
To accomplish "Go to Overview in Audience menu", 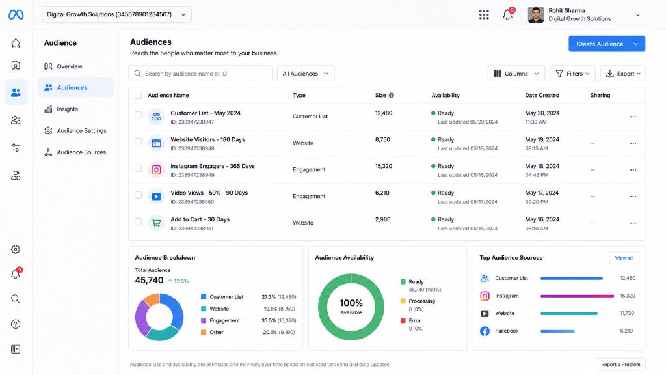I will click(x=75, y=66).
